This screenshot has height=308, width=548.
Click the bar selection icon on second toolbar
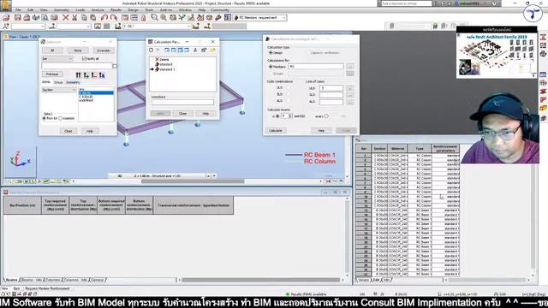pyautogui.click(x=52, y=27)
